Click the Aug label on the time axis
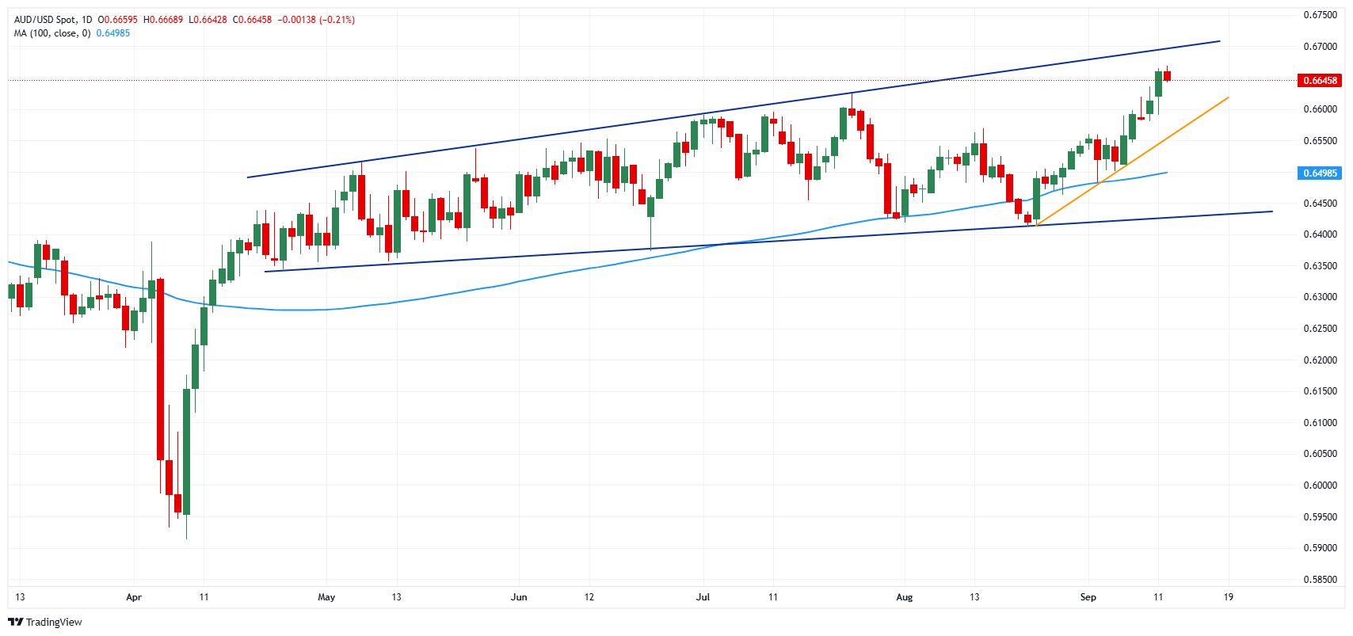1353x636 pixels. pyautogui.click(x=904, y=597)
